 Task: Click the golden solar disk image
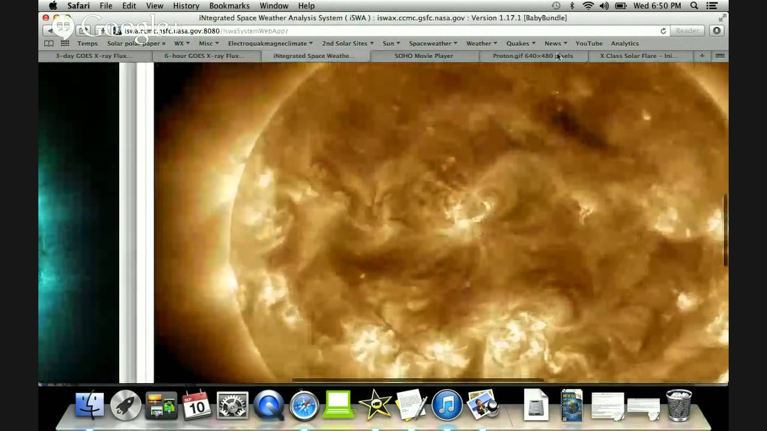(441, 222)
